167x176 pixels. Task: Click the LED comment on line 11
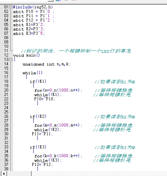76,51
